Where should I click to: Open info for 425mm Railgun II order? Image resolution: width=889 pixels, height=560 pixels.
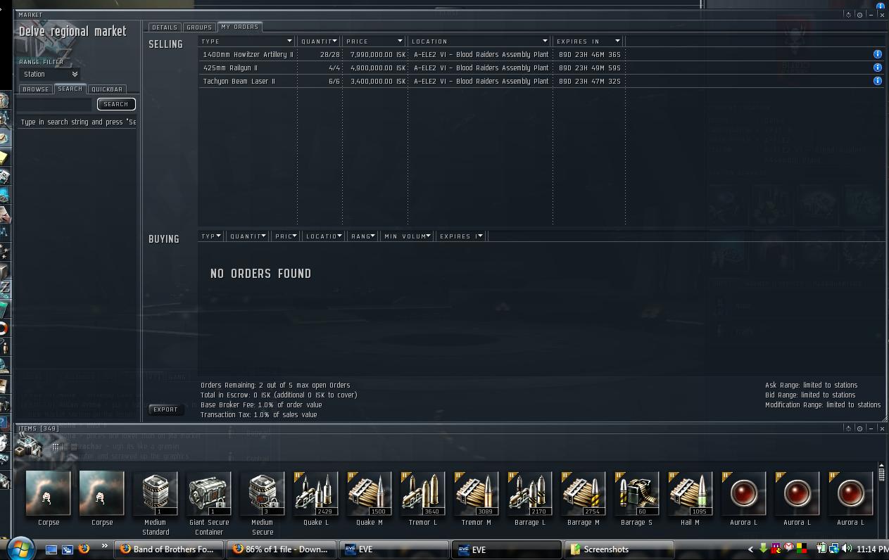coord(878,68)
